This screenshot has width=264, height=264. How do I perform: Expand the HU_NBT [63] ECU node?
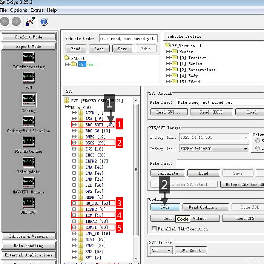coord(74,203)
